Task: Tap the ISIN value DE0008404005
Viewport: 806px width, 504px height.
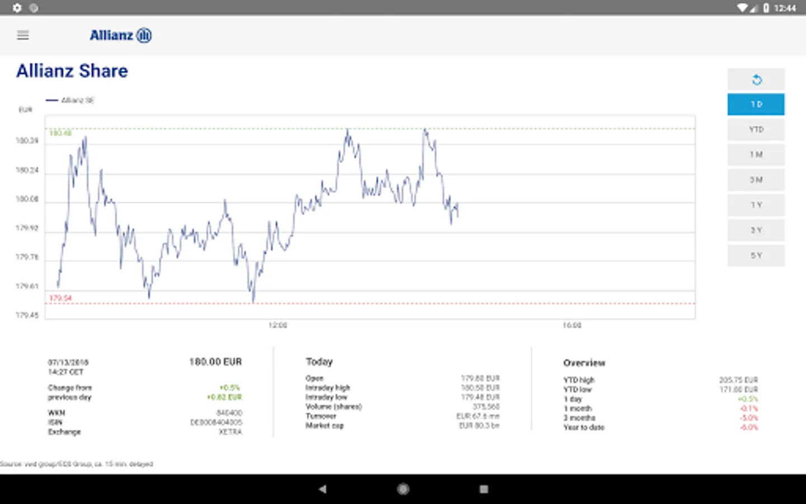Action: (216, 422)
